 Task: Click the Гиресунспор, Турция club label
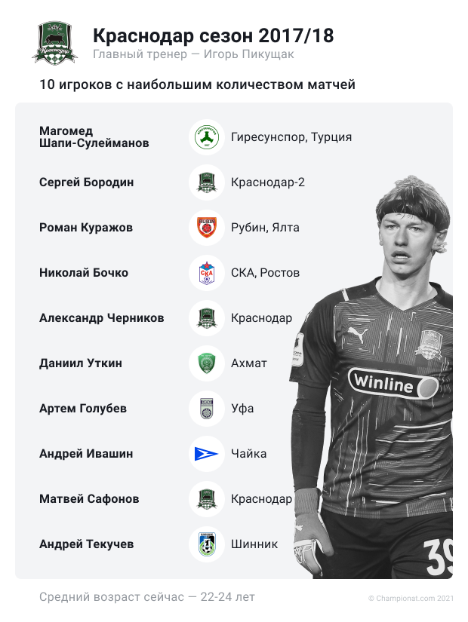point(291,137)
